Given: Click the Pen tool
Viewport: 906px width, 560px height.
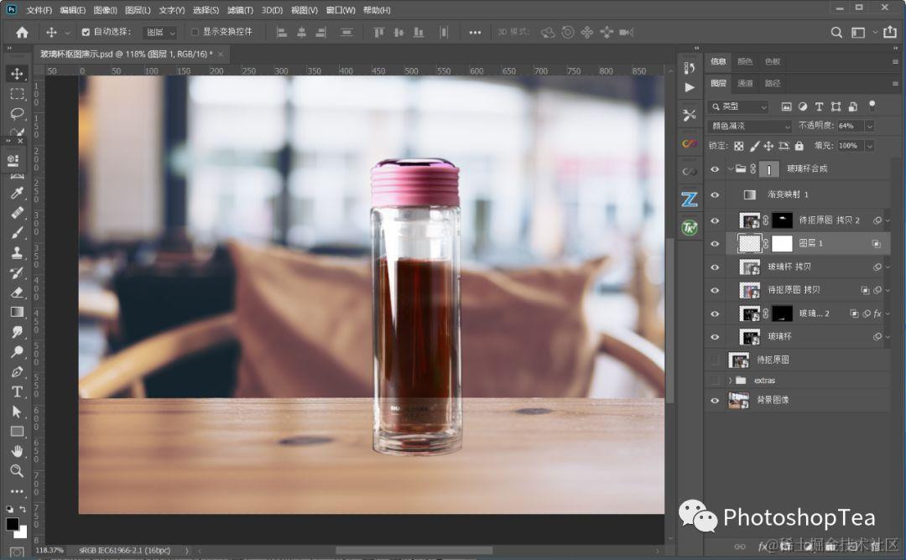Looking at the screenshot, I should click(17, 371).
